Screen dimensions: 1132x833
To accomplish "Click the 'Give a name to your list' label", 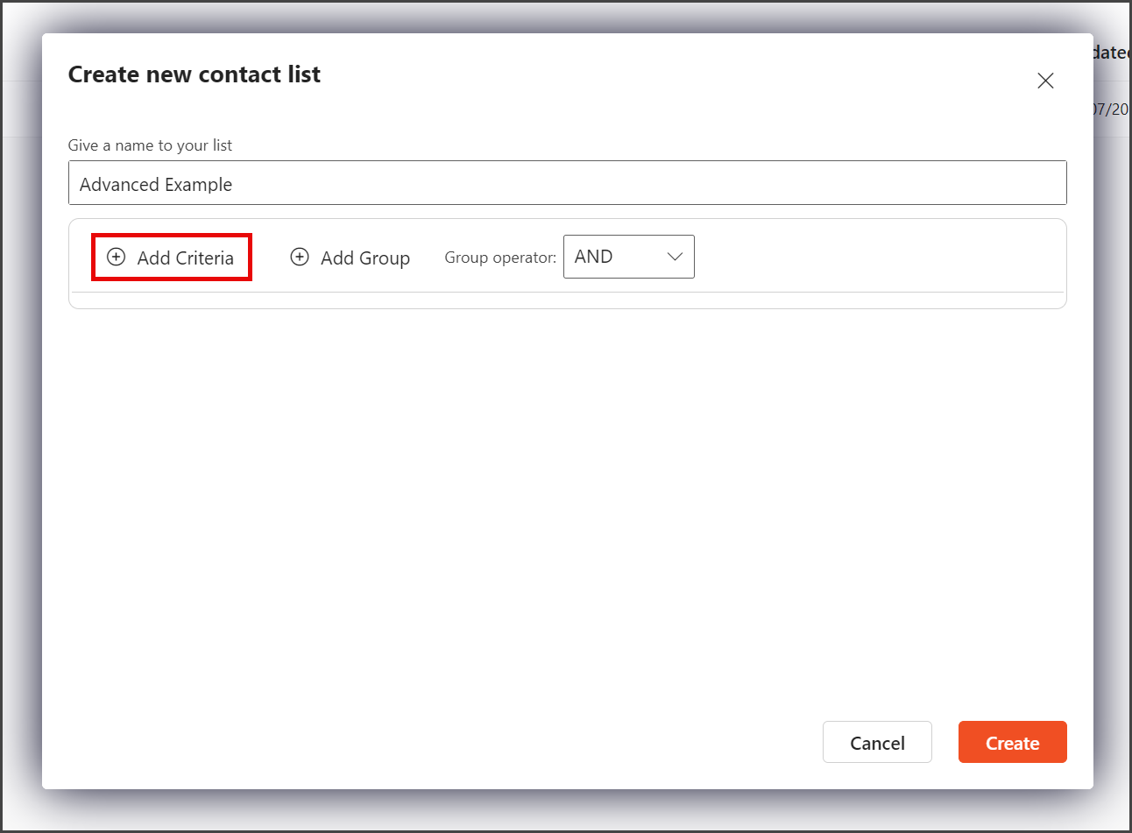I will (x=150, y=145).
